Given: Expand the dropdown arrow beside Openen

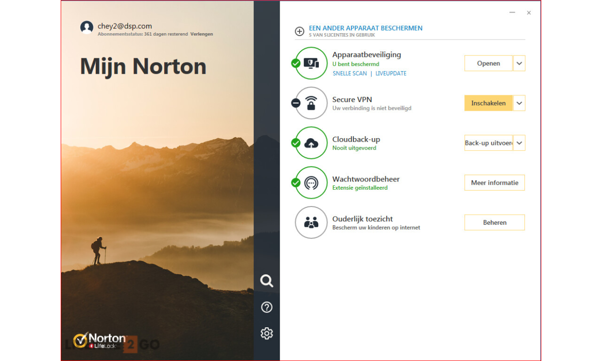Looking at the screenshot, I should pos(519,64).
